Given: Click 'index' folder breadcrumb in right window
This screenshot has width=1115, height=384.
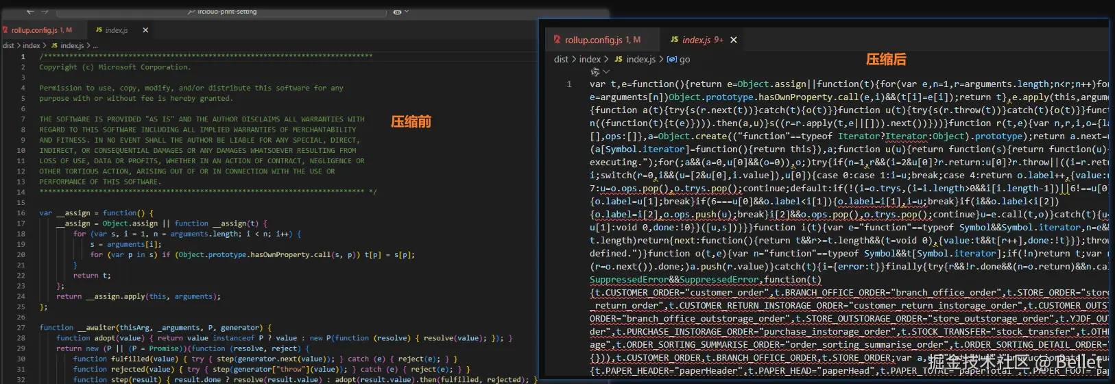Looking at the screenshot, I should (590, 60).
